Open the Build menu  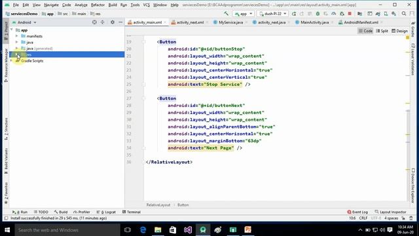click(x=113, y=5)
